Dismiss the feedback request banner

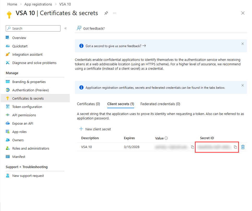243,44
